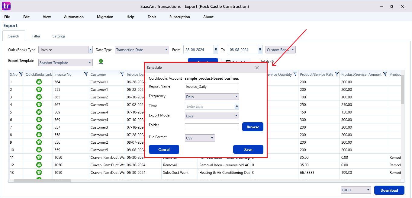Screen dimensions: 412x198
Task: Open the Tools menu
Action: coord(152,17)
